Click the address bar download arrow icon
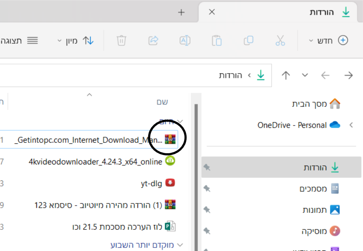 click(x=261, y=75)
